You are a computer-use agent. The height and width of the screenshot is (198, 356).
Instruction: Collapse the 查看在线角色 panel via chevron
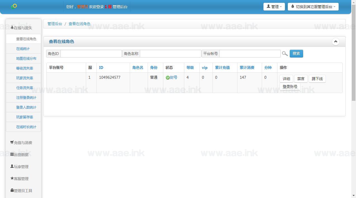click(x=336, y=41)
